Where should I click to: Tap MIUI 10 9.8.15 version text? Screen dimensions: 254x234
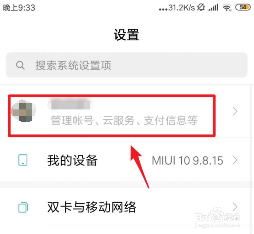coord(187,161)
